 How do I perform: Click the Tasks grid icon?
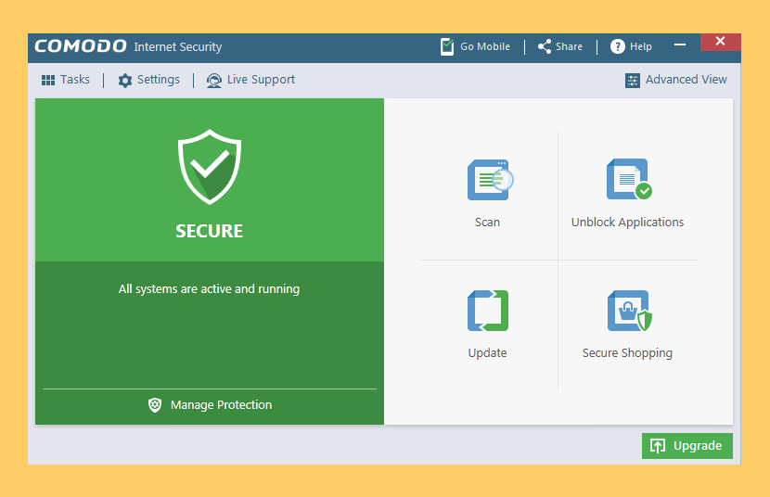coord(48,80)
